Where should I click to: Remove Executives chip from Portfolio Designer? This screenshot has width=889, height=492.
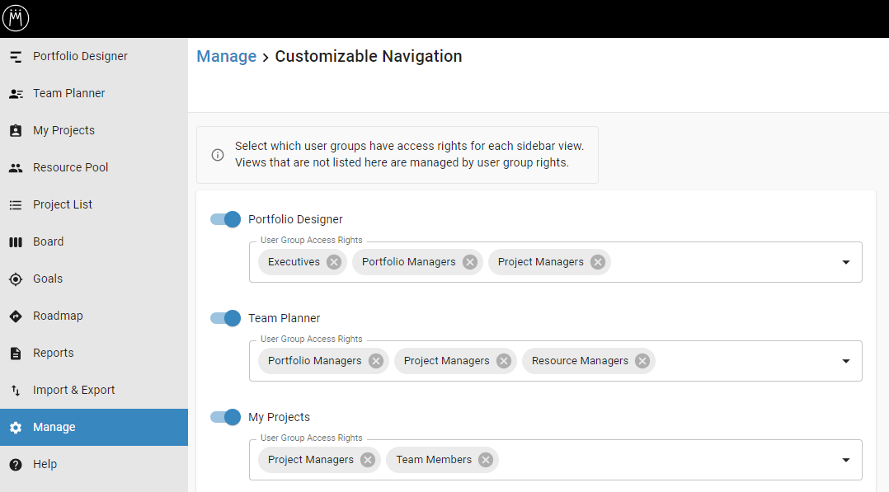[334, 262]
